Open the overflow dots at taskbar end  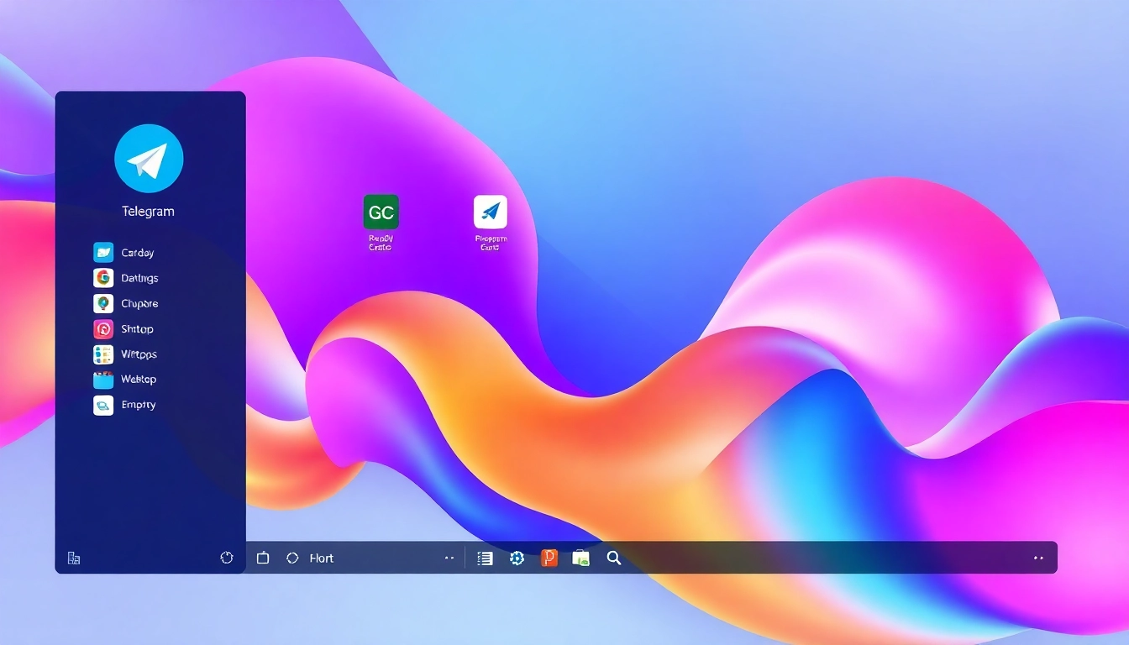1039,558
